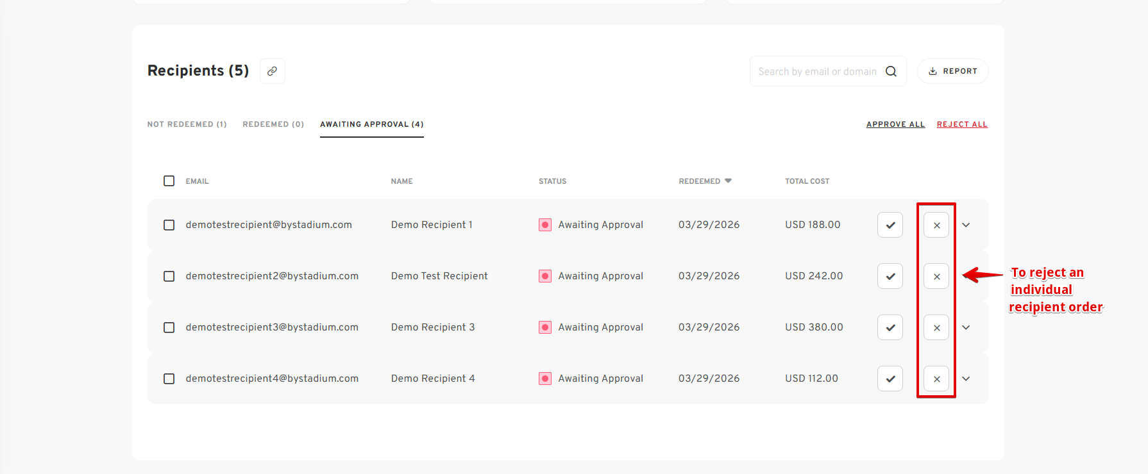Check the box for demotestrecipient@bystadium.com
The width and height of the screenshot is (1148, 474).
coord(169,225)
